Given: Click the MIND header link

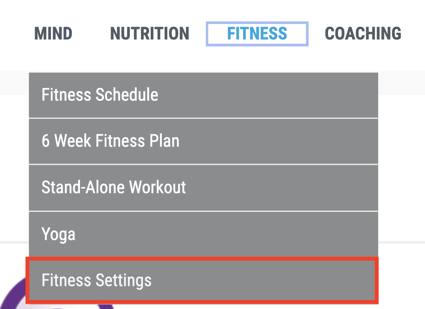Looking at the screenshot, I should [x=53, y=34].
